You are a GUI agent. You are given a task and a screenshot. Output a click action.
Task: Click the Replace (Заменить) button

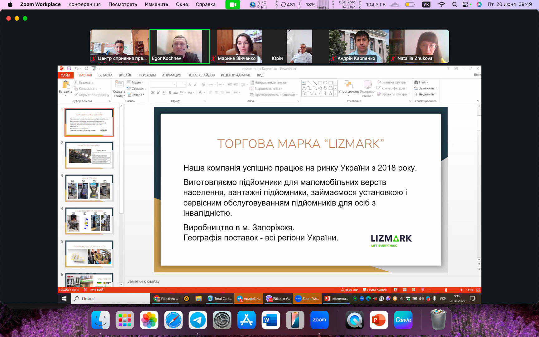click(x=426, y=88)
